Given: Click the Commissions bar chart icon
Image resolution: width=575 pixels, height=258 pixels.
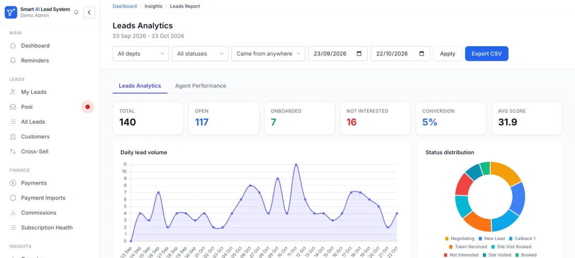Looking at the screenshot, I should tap(13, 213).
